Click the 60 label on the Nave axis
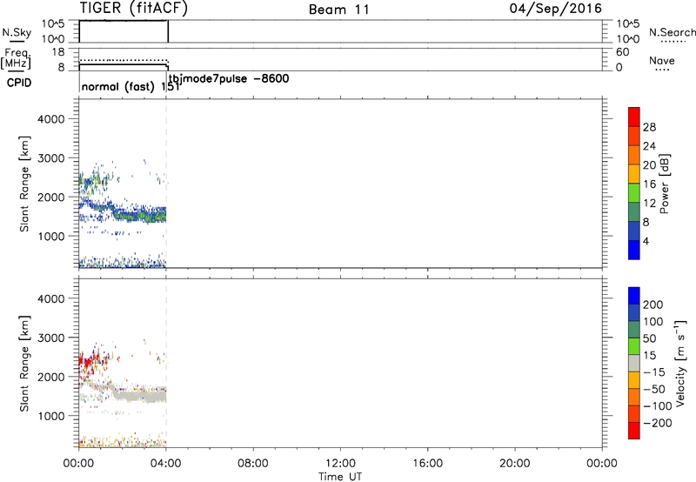 click(623, 52)
